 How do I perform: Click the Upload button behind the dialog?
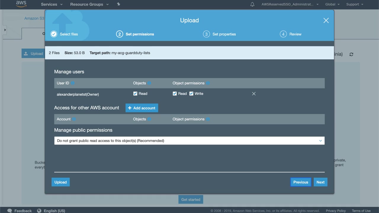(33, 54)
